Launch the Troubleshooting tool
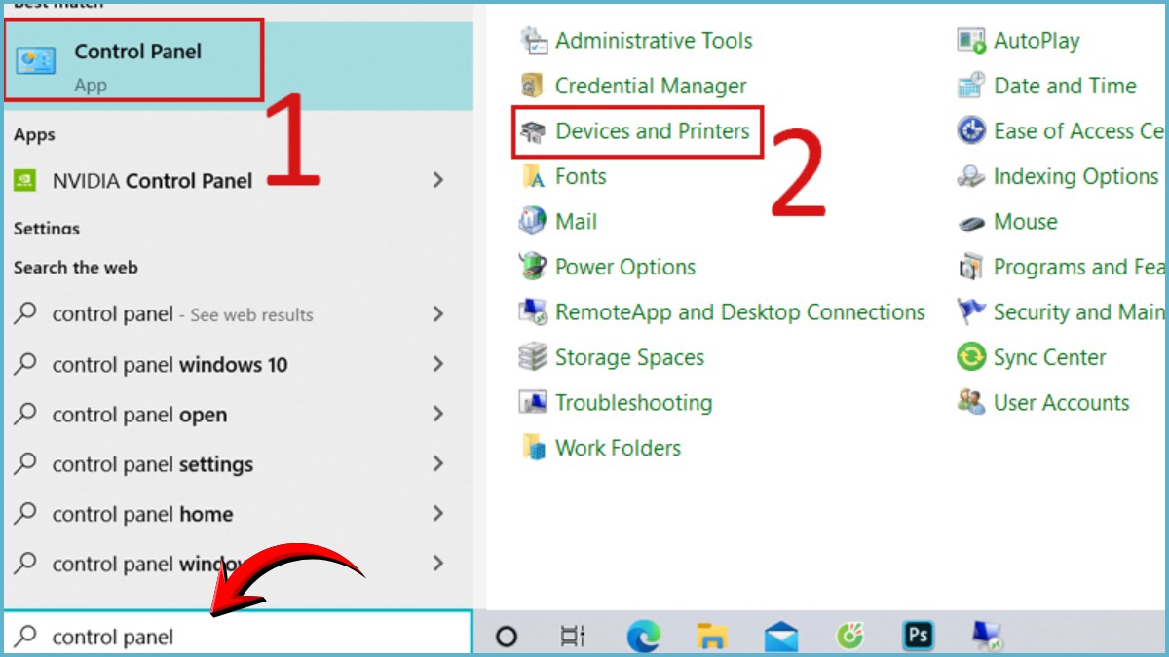This screenshot has width=1169, height=657. (x=633, y=402)
